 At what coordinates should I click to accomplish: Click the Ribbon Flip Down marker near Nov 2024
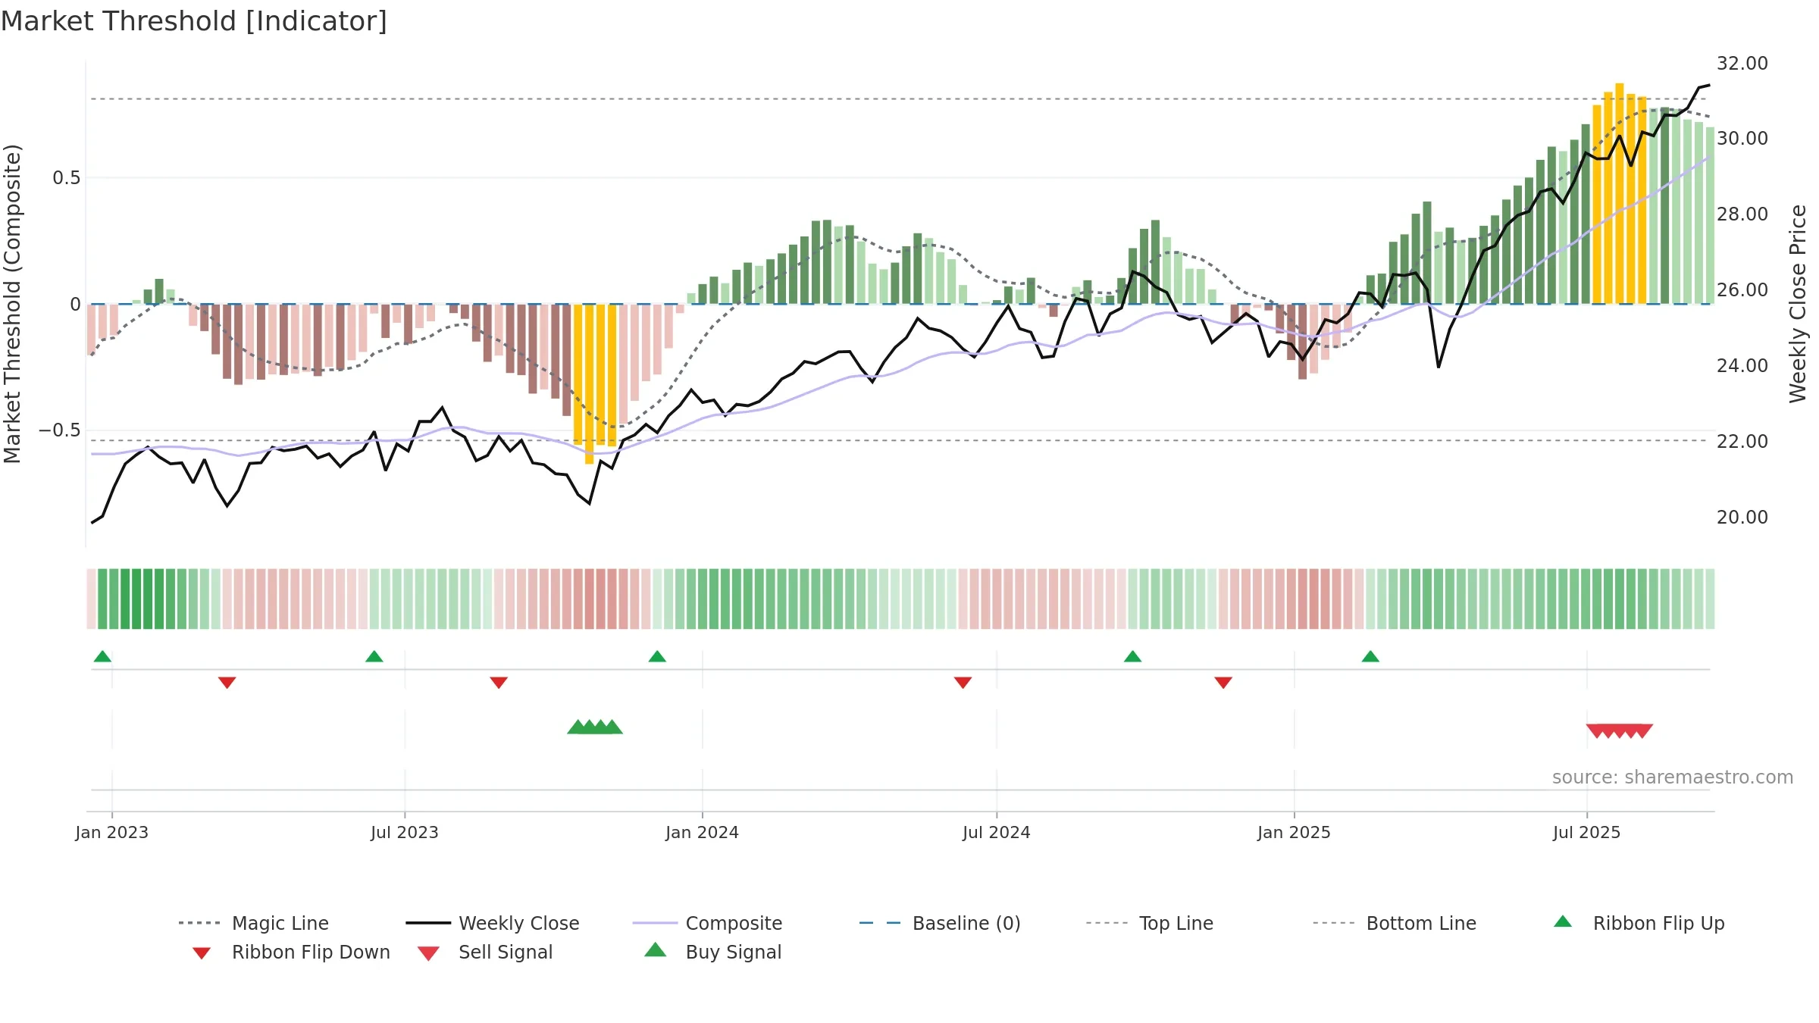coord(1223,683)
